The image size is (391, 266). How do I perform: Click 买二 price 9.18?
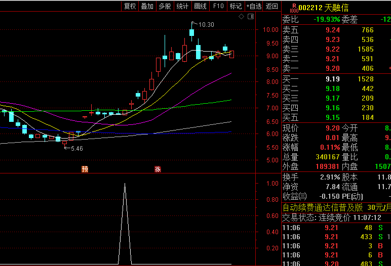tap(333, 88)
